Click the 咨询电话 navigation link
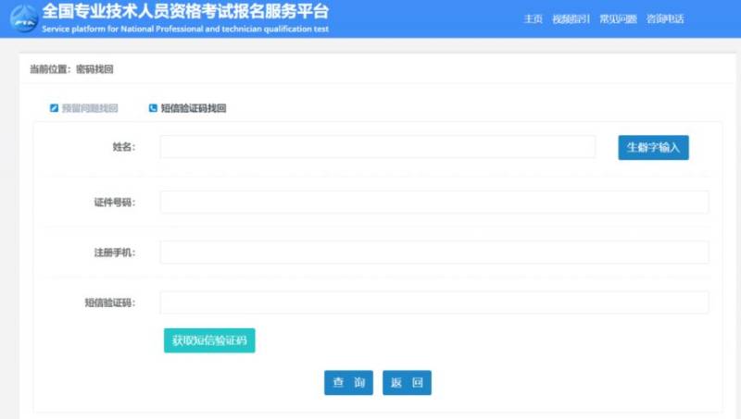The height and width of the screenshot is (419, 741). point(665,19)
